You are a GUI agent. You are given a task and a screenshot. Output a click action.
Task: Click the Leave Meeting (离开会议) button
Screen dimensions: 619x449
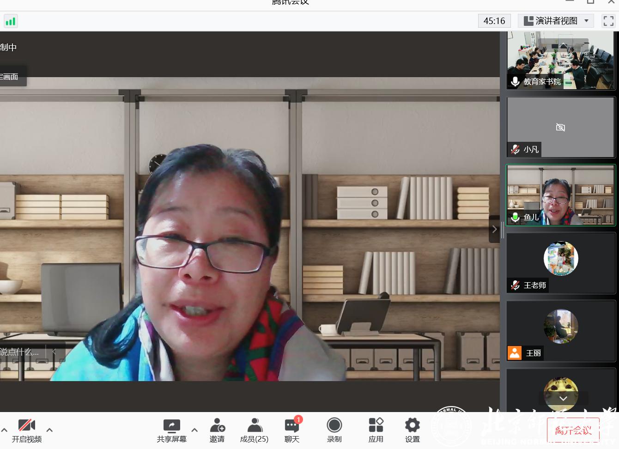(573, 431)
